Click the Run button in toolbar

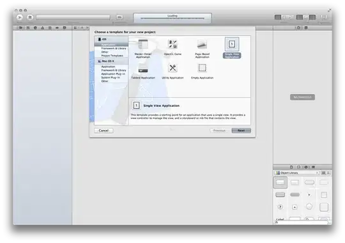tap(20, 17)
